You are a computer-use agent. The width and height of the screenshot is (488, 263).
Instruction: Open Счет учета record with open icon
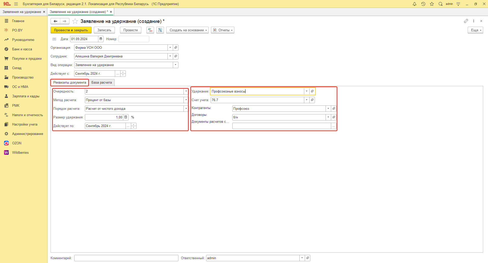312,100
